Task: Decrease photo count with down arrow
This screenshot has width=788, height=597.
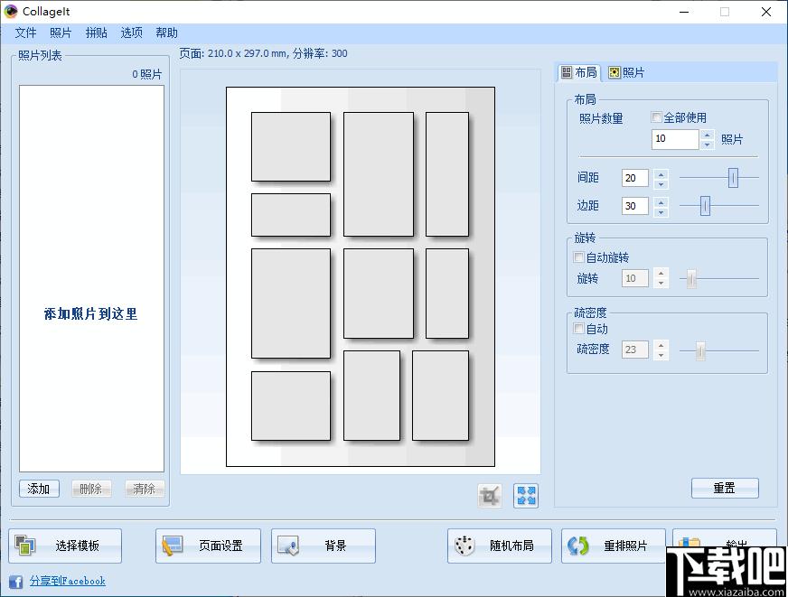Action: point(707,145)
